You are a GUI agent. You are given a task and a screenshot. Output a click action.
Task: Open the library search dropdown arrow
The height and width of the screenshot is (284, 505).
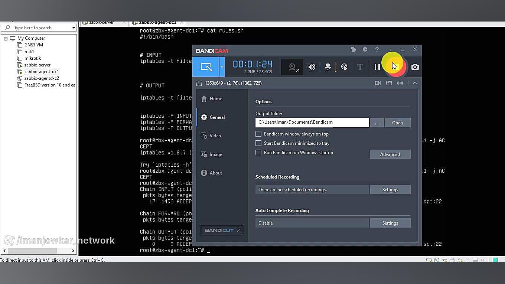tap(74, 28)
